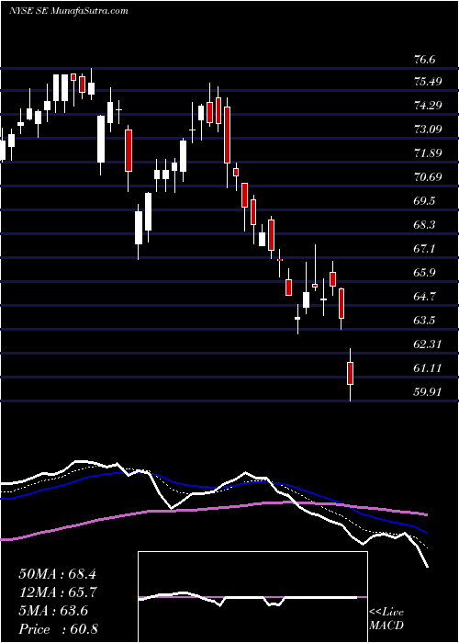The image size is (459, 643).
Task: Click the 64.7 price axis label
Action: tap(424, 297)
